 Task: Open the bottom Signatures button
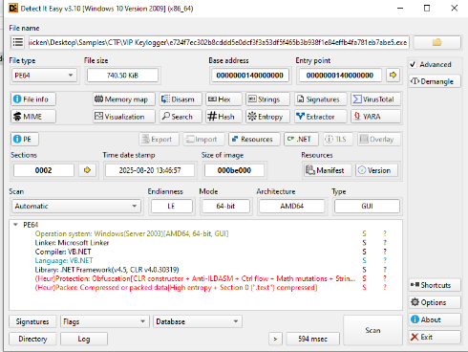pos(32,321)
